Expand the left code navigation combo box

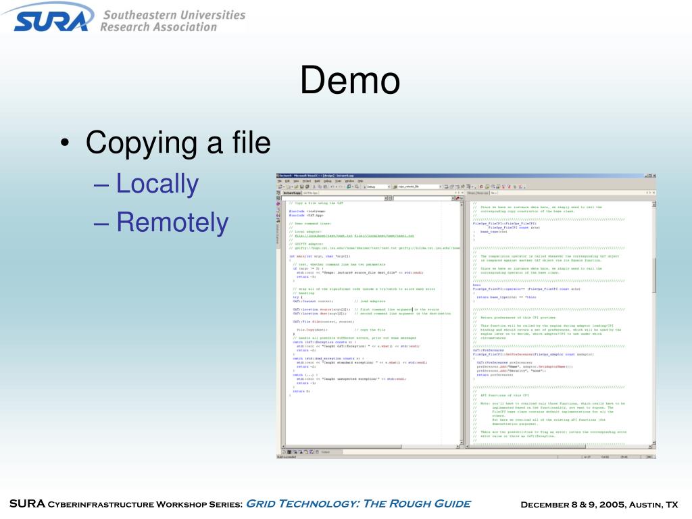point(387,199)
